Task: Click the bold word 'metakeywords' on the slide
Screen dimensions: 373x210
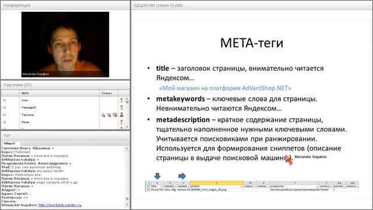Action: point(181,99)
